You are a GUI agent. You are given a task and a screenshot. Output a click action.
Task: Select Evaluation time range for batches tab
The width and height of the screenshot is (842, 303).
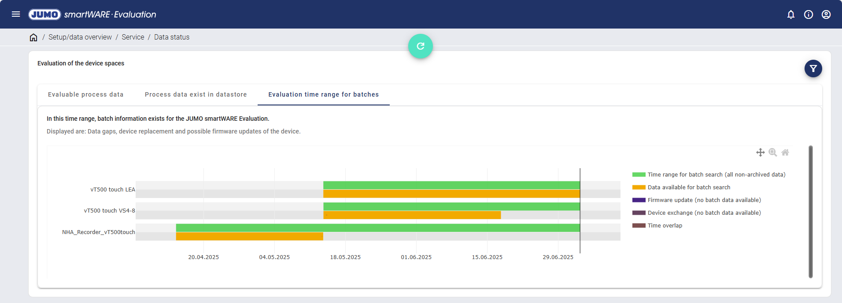(323, 94)
